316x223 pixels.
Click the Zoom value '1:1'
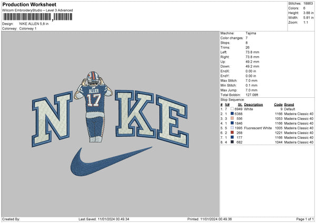305,22
